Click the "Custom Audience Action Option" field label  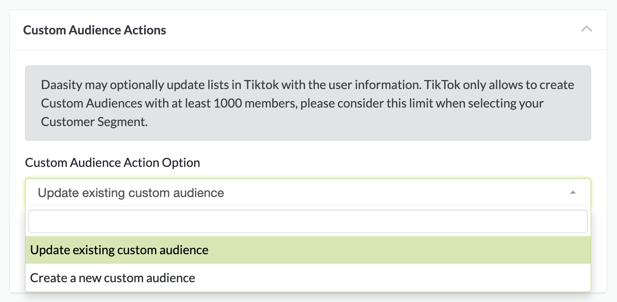(113, 163)
